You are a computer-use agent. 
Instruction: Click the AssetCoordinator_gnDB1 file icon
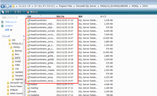tap(29, 52)
